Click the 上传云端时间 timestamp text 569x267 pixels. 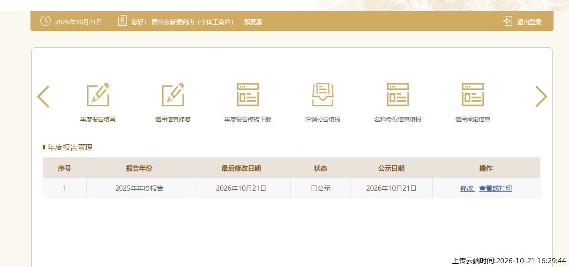[x=509, y=261]
